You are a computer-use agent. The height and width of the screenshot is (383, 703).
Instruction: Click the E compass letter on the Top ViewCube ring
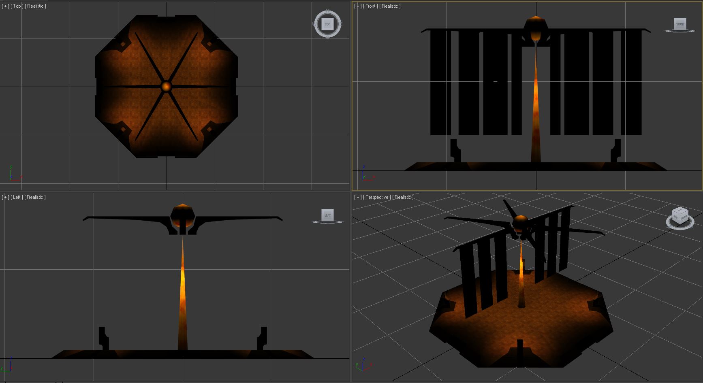click(341, 24)
